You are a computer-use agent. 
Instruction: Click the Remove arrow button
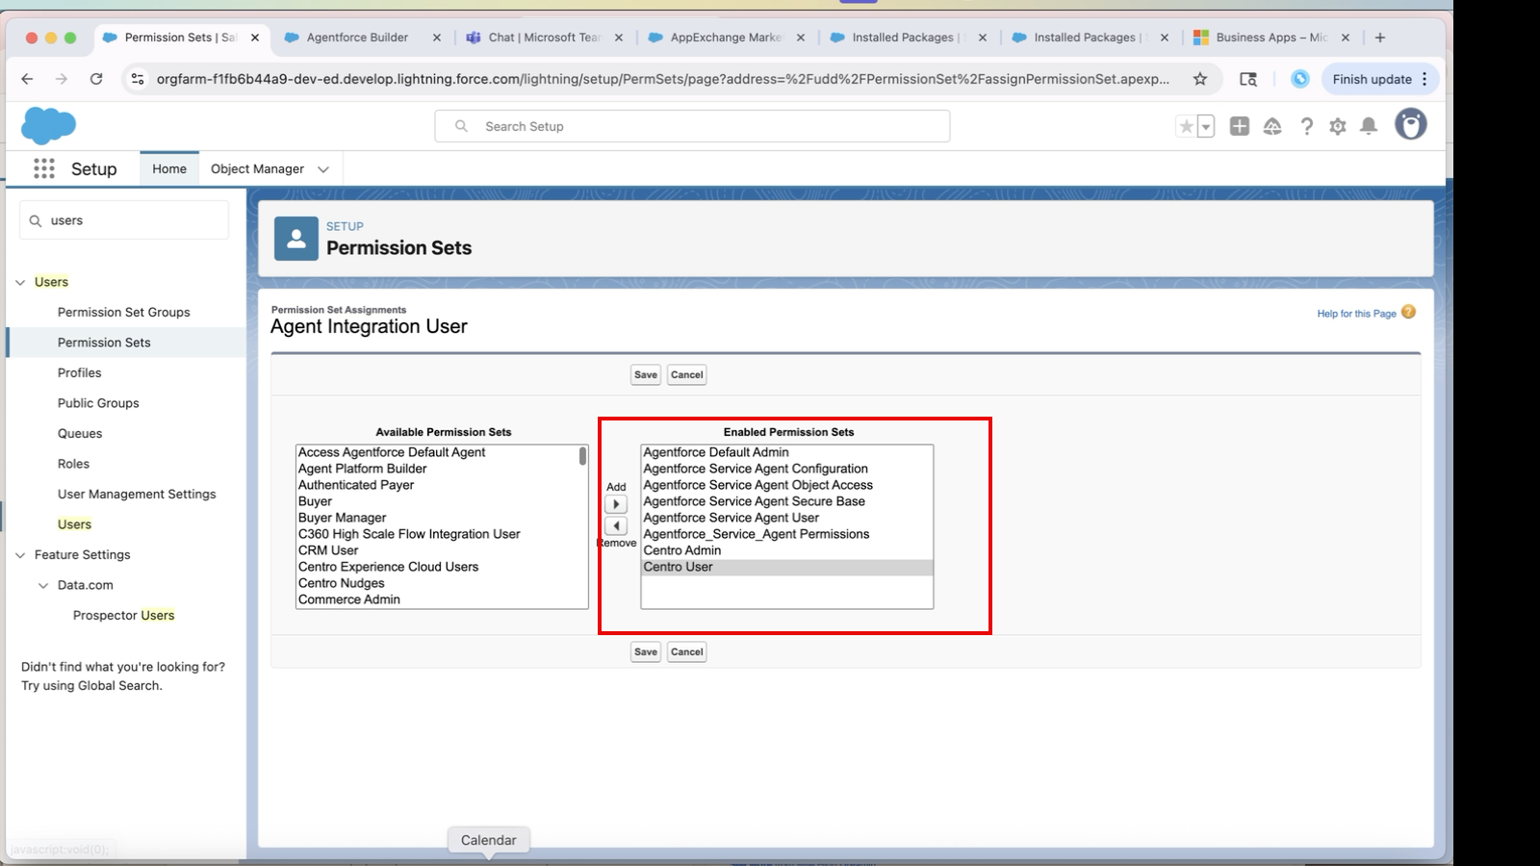tap(616, 526)
